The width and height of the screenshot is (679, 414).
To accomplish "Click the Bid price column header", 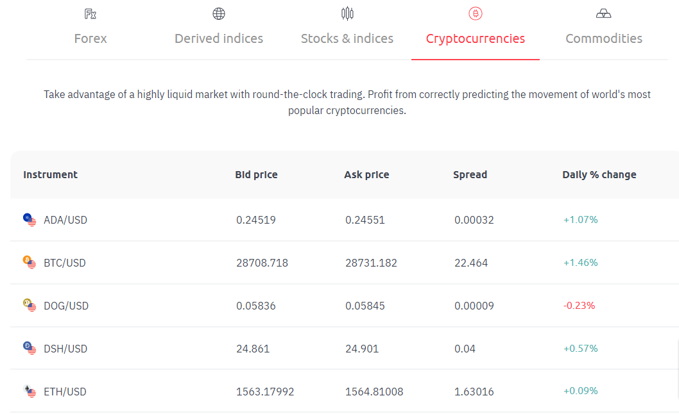I will [256, 175].
